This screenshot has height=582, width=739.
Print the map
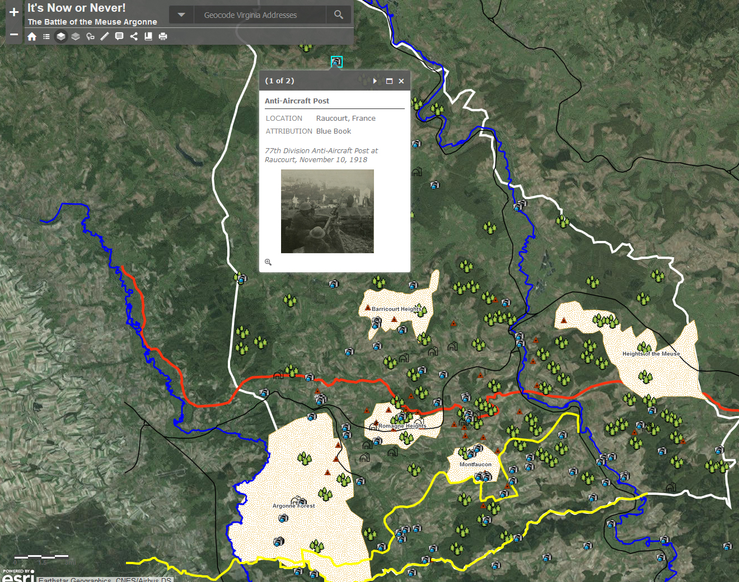click(x=163, y=36)
